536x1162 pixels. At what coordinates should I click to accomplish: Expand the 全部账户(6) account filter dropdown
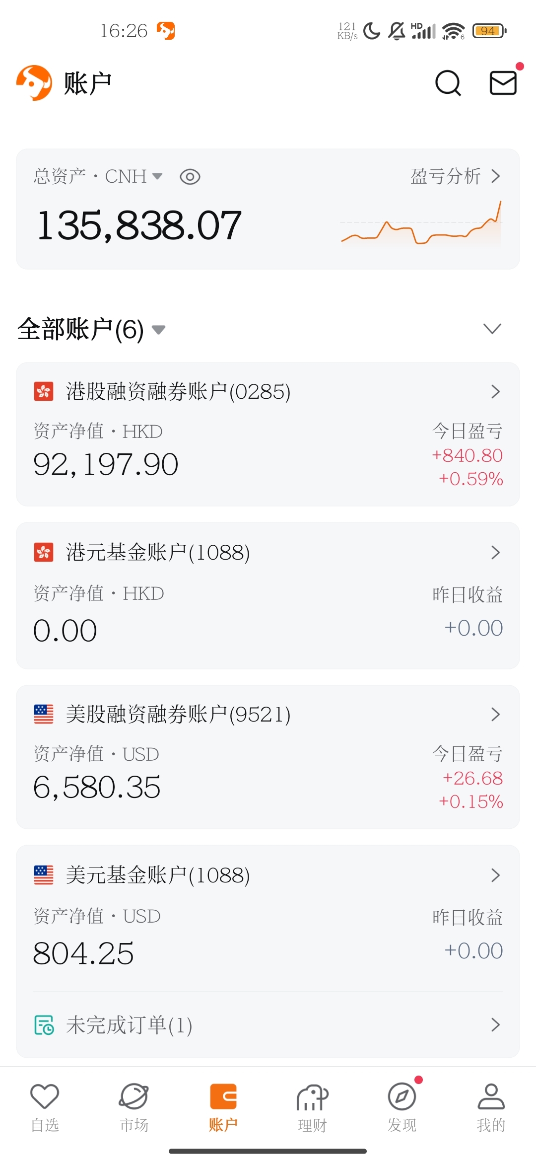coord(91,329)
